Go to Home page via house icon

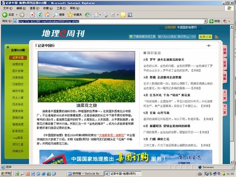[x=47, y=15]
